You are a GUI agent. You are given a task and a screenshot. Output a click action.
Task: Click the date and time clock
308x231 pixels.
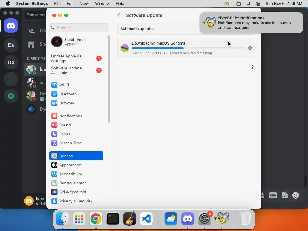pyautogui.click(x=284, y=4)
